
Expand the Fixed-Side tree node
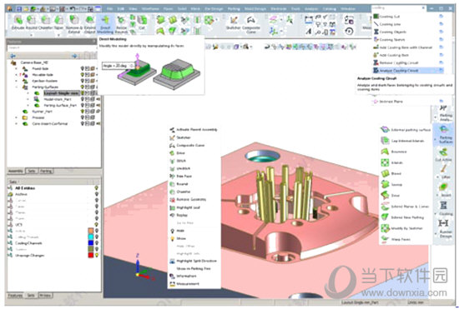coord(17,68)
